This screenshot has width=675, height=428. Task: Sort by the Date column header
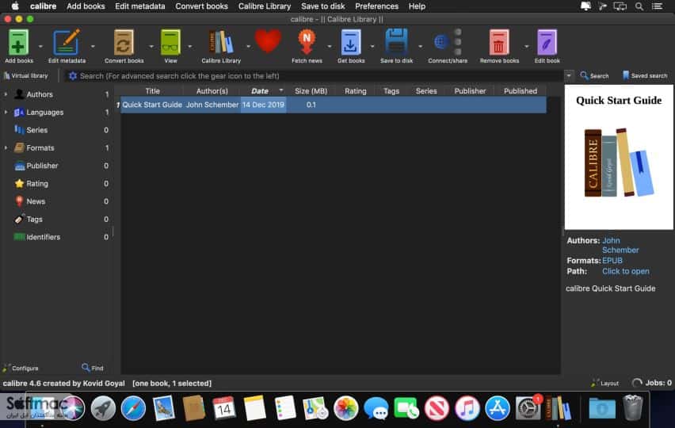(x=260, y=91)
